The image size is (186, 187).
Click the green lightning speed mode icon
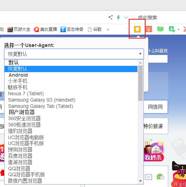pyautogui.click(x=118, y=18)
